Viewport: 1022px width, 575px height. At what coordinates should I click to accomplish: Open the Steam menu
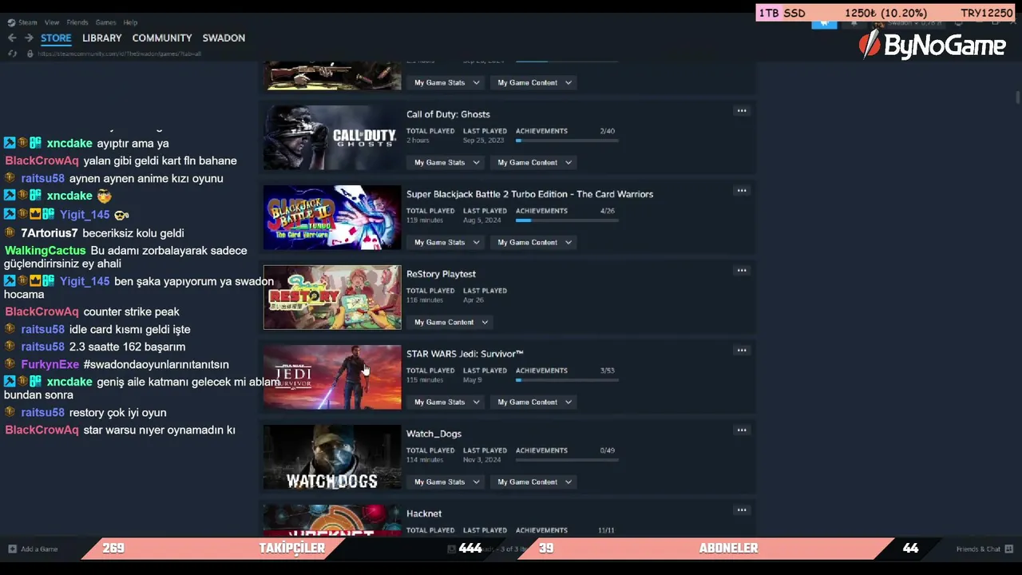pos(28,22)
